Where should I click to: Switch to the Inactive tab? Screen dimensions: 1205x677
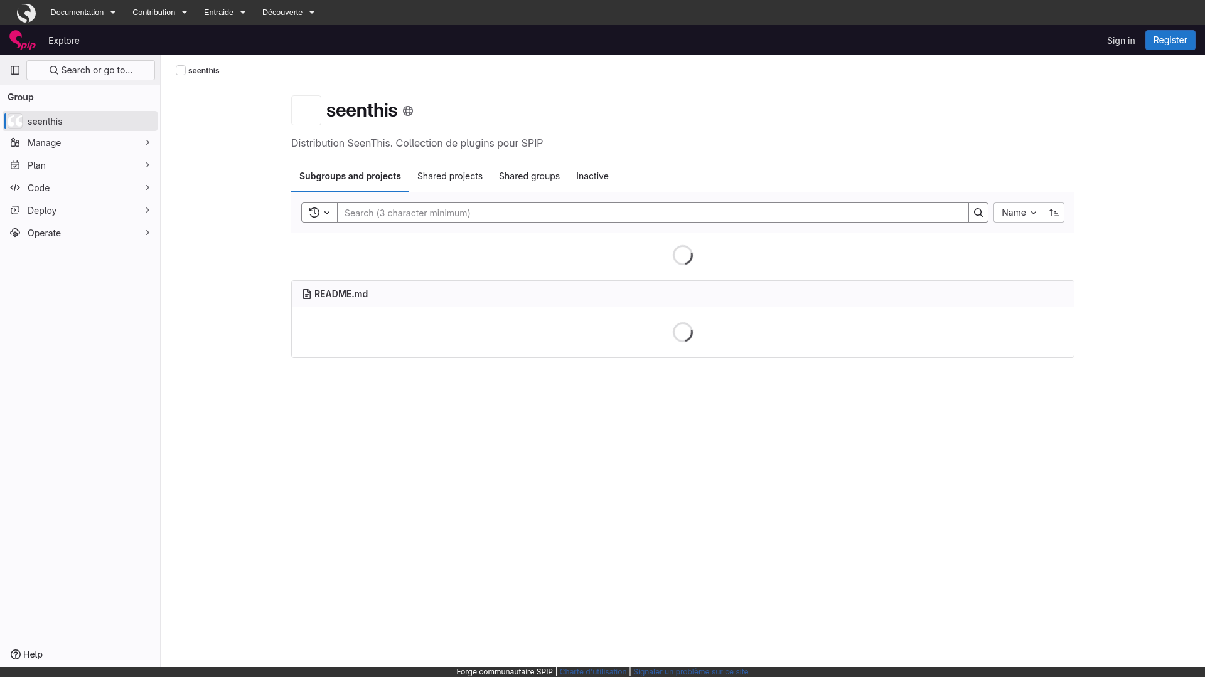click(x=592, y=176)
